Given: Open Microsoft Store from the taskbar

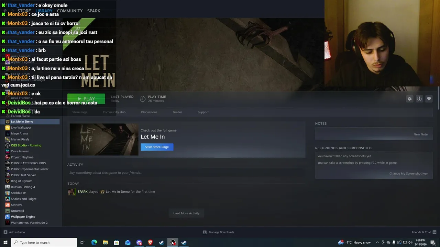Looking at the screenshot, I should coord(117,243).
